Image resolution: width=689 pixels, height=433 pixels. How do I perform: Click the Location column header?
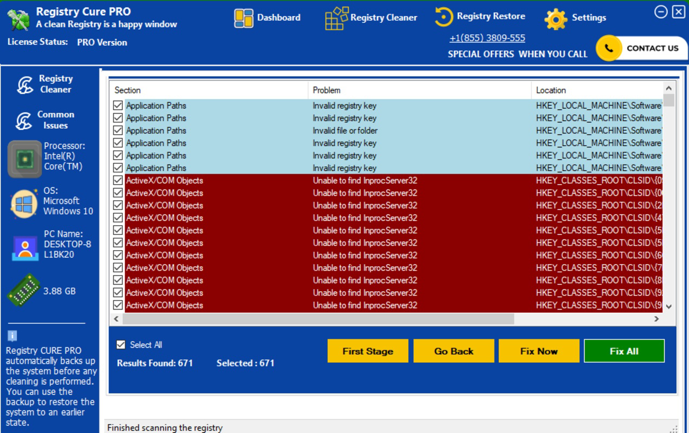click(597, 90)
